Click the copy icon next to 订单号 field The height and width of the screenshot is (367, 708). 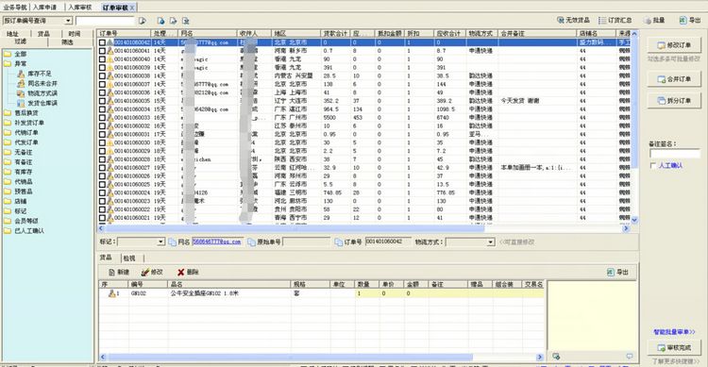339,242
